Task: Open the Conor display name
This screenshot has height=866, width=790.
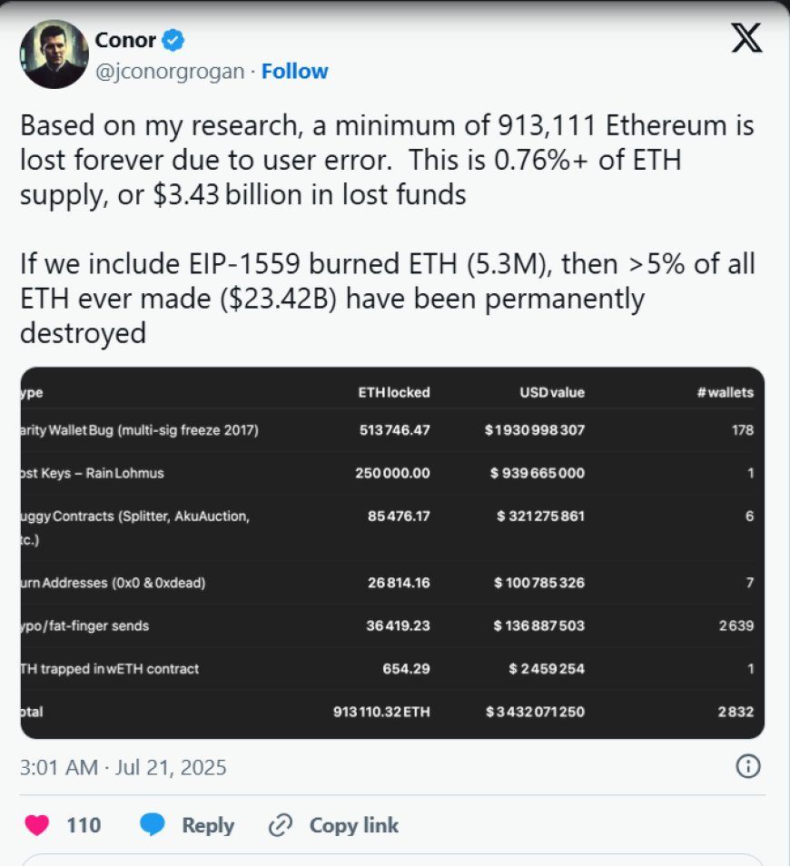Action: point(125,40)
